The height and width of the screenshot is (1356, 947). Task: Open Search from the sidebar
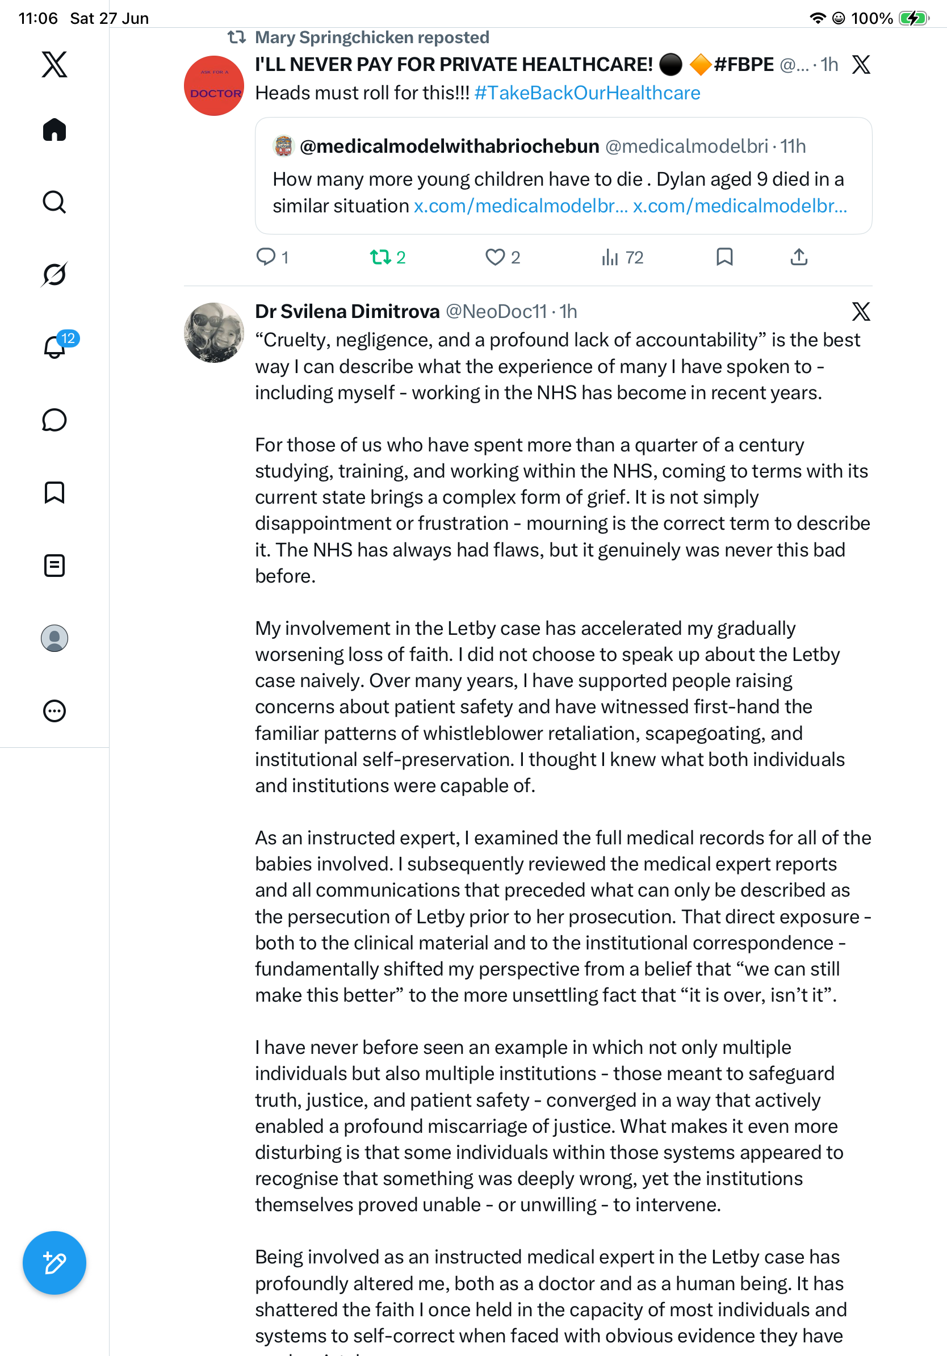(55, 202)
